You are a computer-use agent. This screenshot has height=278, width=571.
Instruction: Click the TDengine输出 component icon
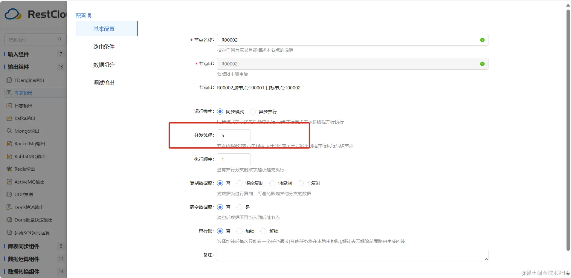[9, 80]
